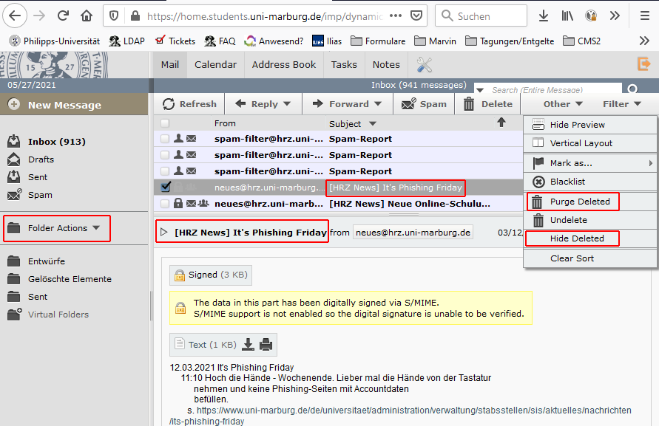
Task: Click the sort direction up arrow
Action: [x=501, y=123]
